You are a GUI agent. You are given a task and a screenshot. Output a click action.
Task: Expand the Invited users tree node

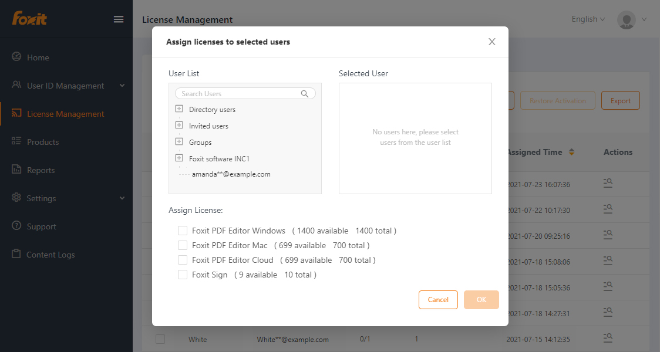coord(179,126)
